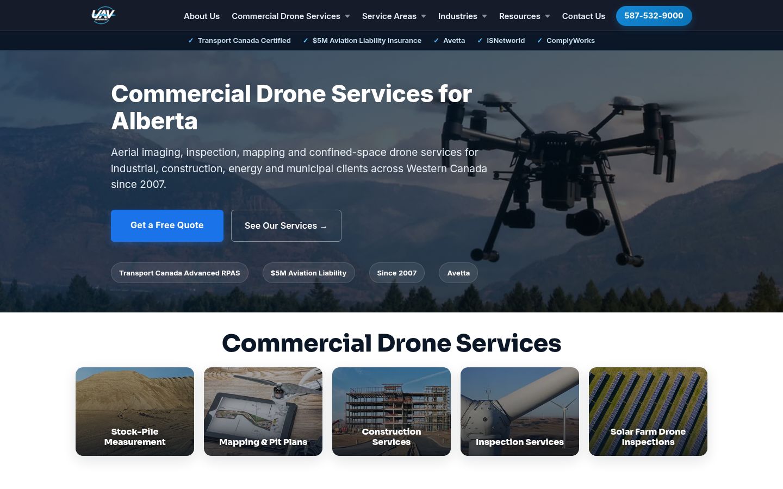Expand the Service Areas menu arrow
Viewport: 783px width, 489px height.
pos(424,16)
